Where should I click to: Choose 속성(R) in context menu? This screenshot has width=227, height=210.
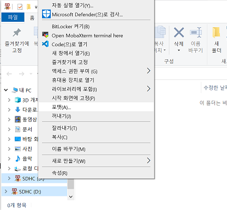(96, 173)
